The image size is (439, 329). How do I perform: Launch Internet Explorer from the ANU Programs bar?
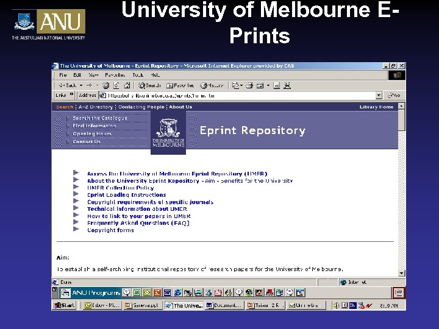177,293
